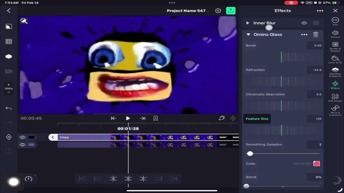Click the Blend slider handle
The height and width of the screenshot is (193, 344).
coord(246,186)
